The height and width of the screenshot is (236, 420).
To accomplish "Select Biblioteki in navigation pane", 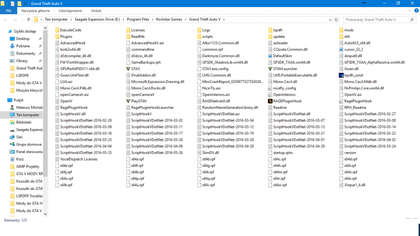I will (24, 122).
